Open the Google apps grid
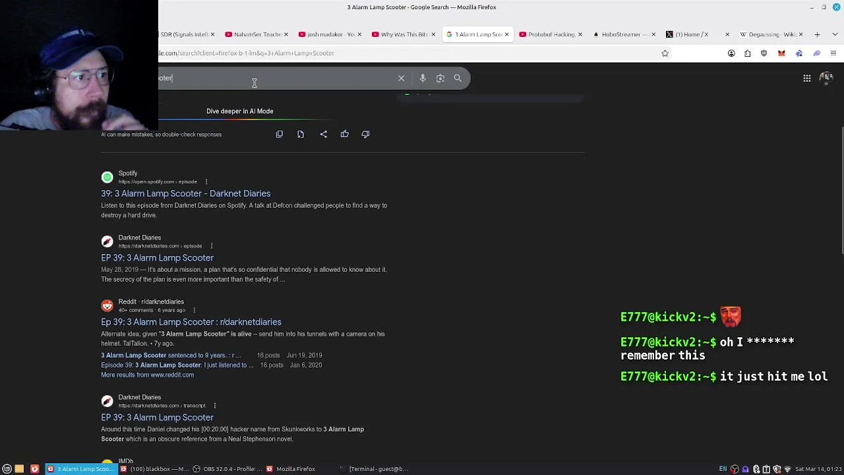844x475 pixels. click(x=806, y=78)
